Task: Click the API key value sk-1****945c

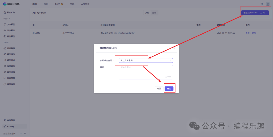Action: (x=68, y=33)
